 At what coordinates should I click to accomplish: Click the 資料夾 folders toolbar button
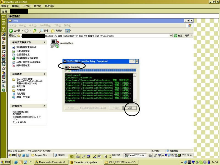tap(56, 31)
